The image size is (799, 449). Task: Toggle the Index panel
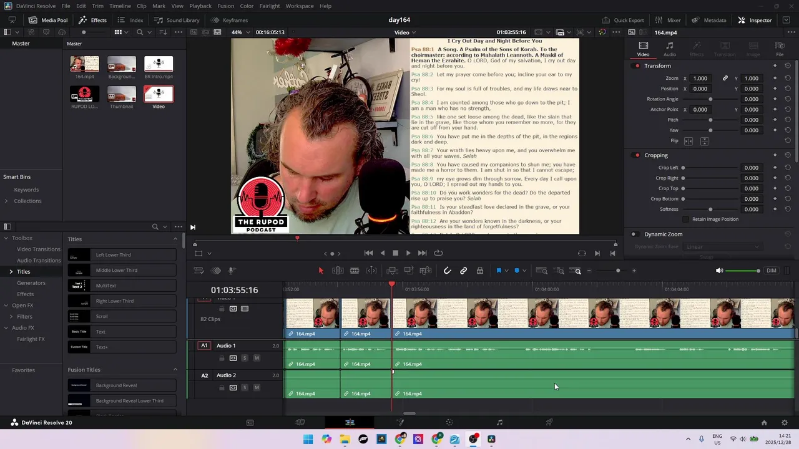click(x=130, y=20)
